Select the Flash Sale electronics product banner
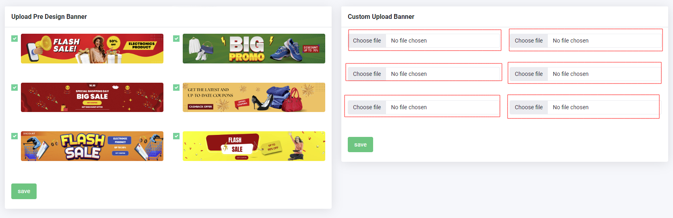This screenshot has width=673, height=218. pos(92,49)
